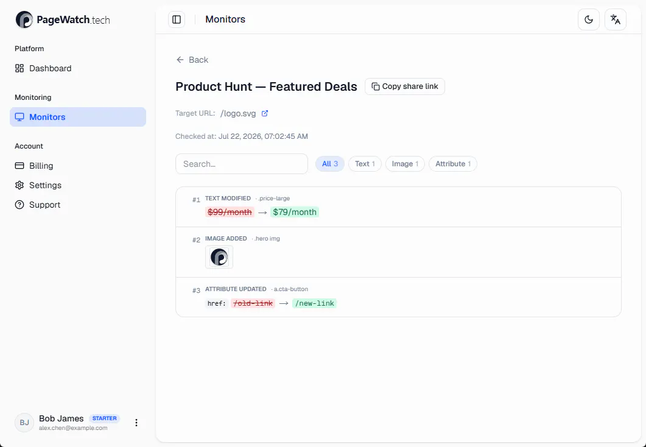The width and height of the screenshot is (646, 447).
Task: Filter by Image changes
Action: (405, 164)
